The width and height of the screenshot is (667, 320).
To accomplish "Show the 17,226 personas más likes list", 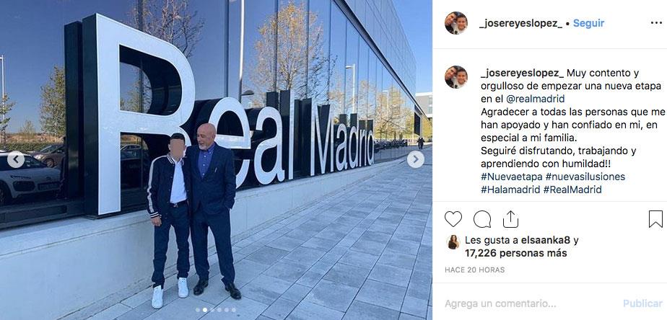I will [515, 253].
